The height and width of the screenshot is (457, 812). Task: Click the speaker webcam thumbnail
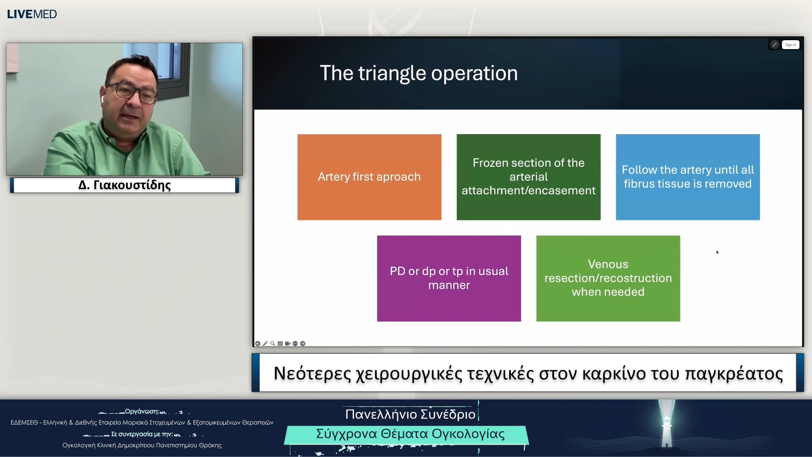click(x=124, y=109)
